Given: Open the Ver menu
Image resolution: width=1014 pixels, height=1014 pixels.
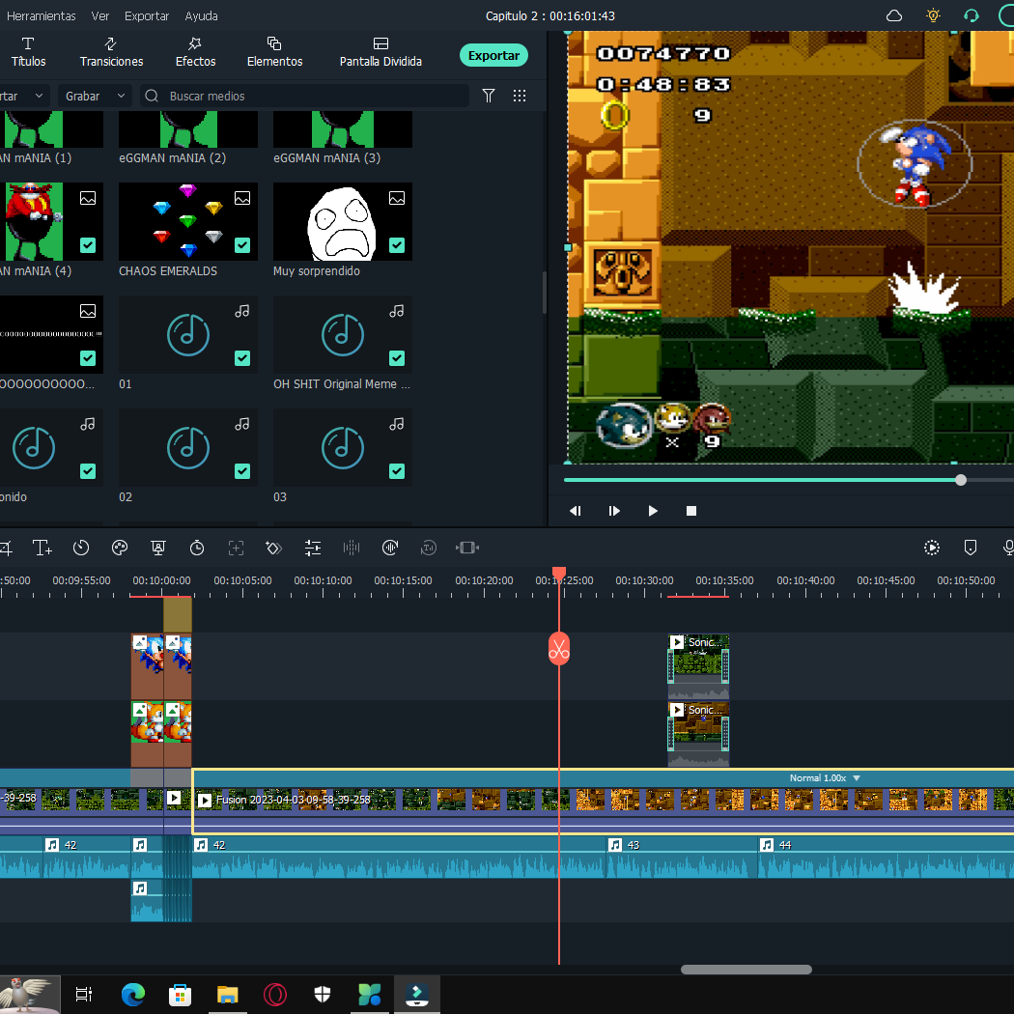Looking at the screenshot, I should (100, 15).
